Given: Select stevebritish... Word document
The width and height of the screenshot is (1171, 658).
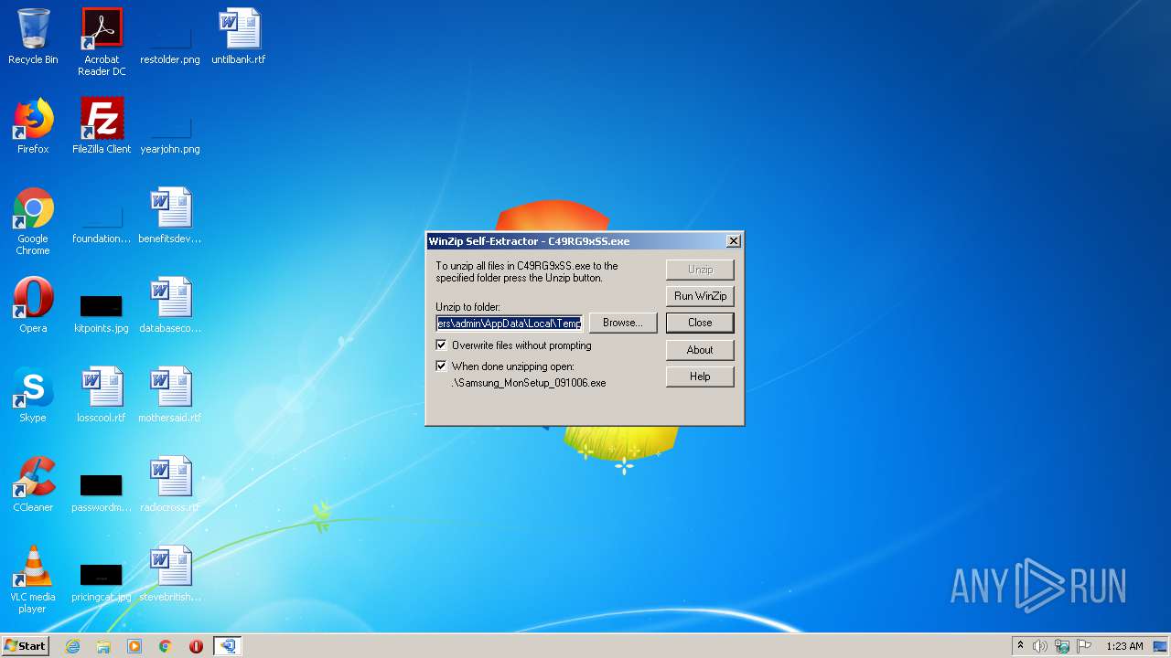Looking at the screenshot, I should 170,574.
